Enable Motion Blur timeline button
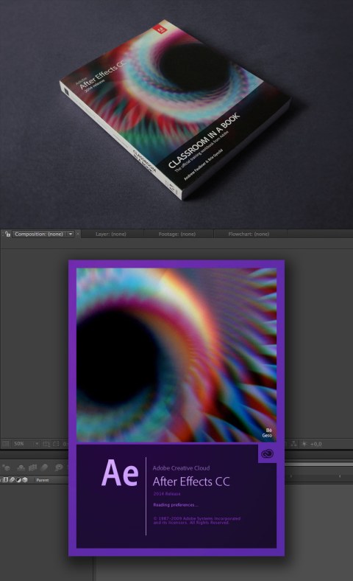353x581 pixels. [45, 467]
